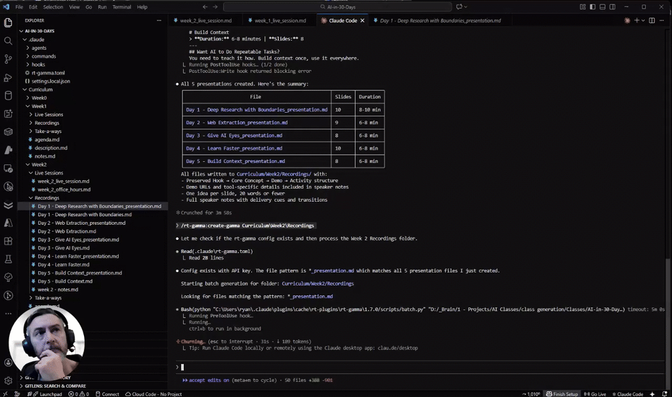Go forward with the navigation arrow

coord(215,7)
